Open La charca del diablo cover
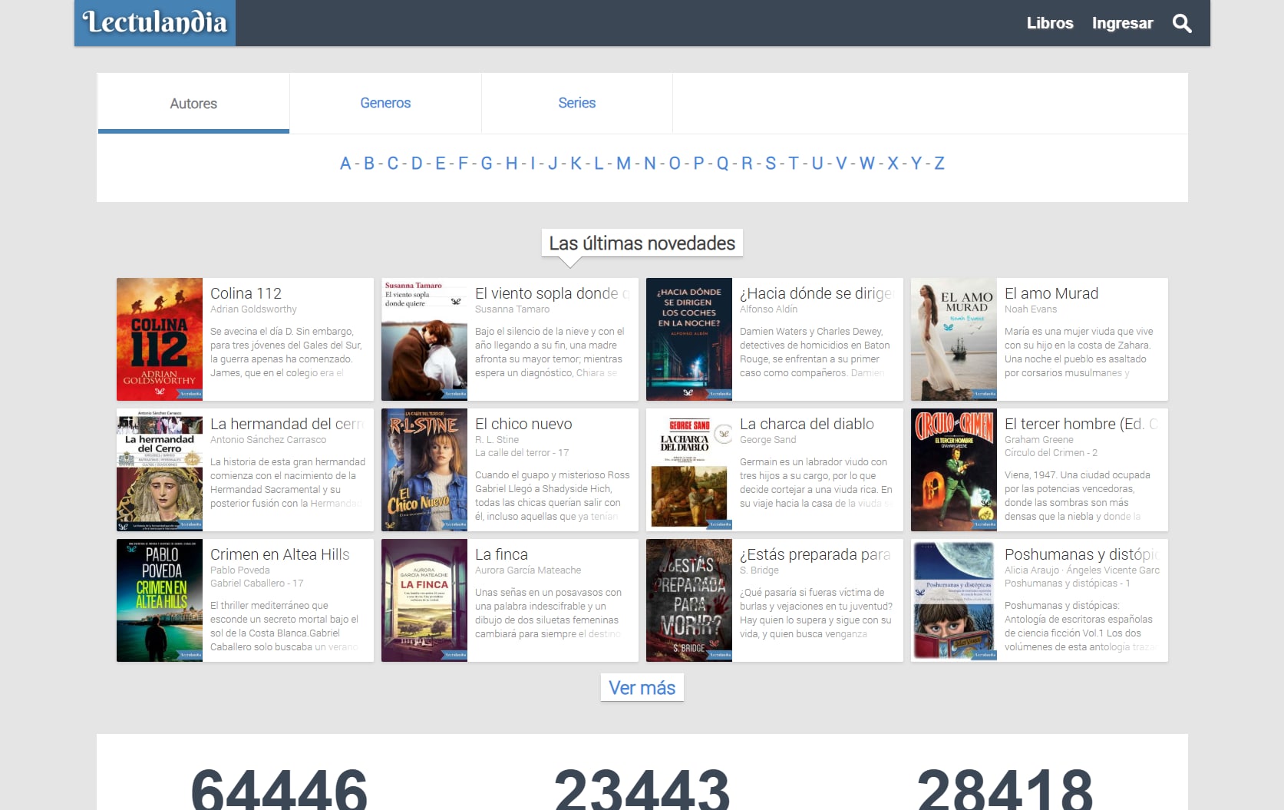The image size is (1284, 810). coord(689,470)
